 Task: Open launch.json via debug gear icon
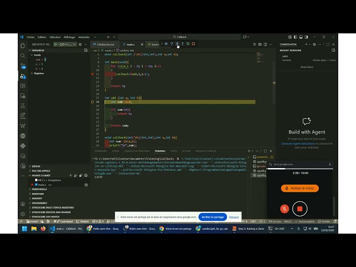[80, 44]
